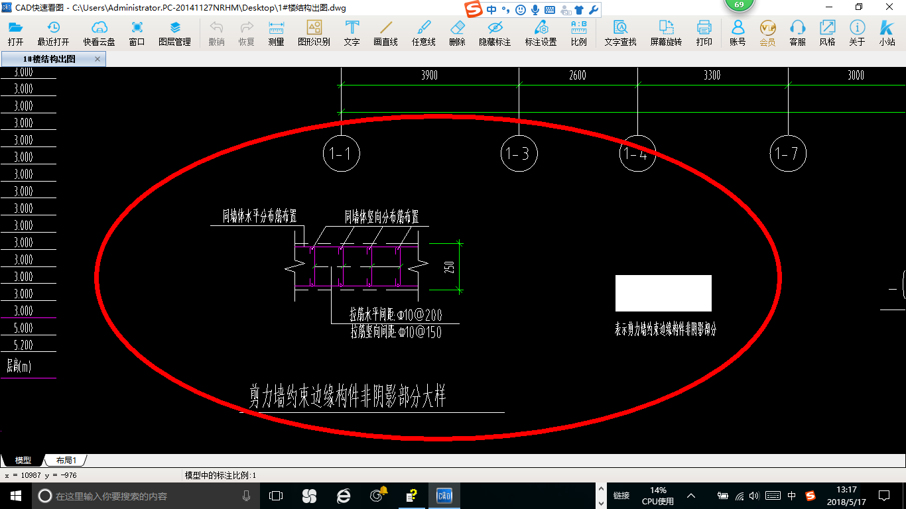Screen dimensions: 906x509
Task: Expand the hidden system tray icons chevron
Action: [690, 496]
